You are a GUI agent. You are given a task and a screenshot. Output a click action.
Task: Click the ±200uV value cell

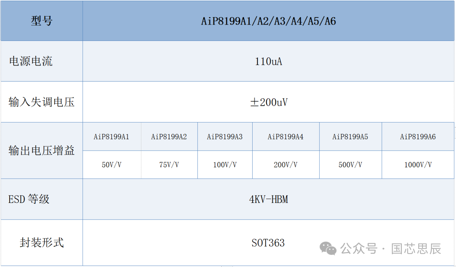(269, 103)
